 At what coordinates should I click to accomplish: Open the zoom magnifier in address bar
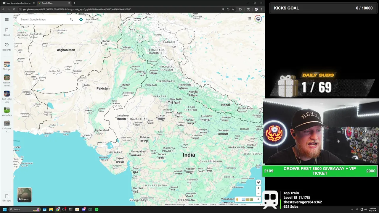point(223,9)
